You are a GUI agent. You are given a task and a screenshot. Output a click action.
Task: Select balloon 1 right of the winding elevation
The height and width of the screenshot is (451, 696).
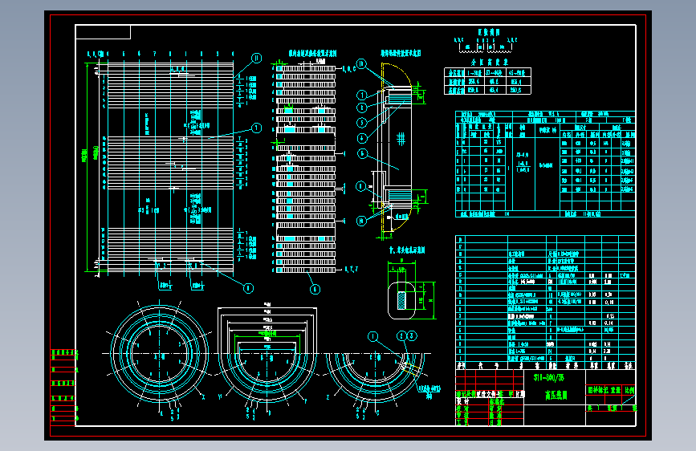tap(257, 128)
